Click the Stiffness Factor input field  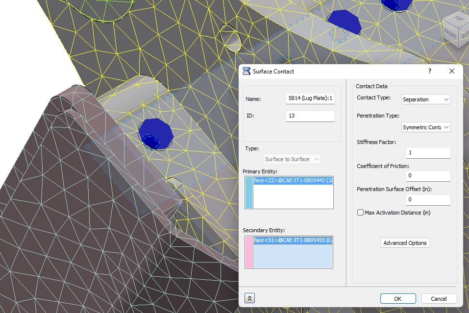click(427, 152)
